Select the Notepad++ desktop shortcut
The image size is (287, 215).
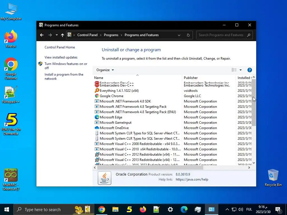[11, 95]
